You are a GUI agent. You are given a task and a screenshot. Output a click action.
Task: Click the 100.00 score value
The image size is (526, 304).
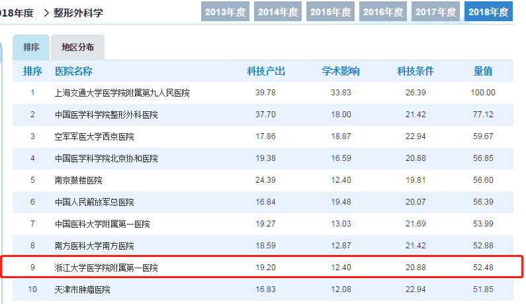(483, 93)
